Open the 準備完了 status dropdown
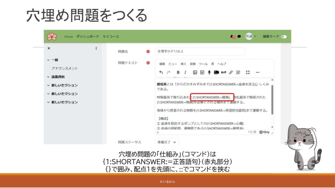This screenshot has width=335, height=188. pos(167,142)
